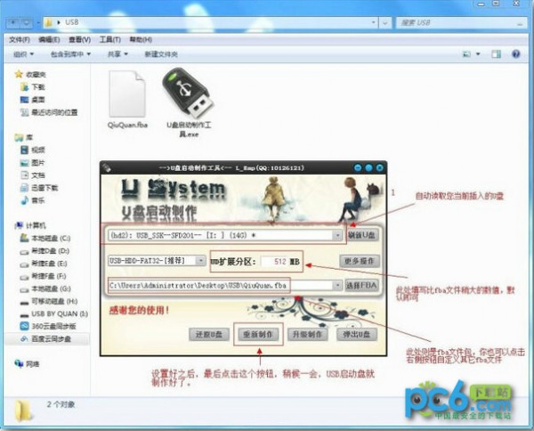Open 图片 library
Viewport: 534px width, 431px height.
(33, 163)
